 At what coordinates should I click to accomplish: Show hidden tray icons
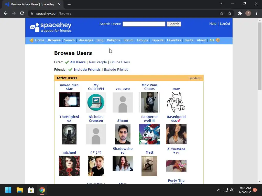coord(219,190)
